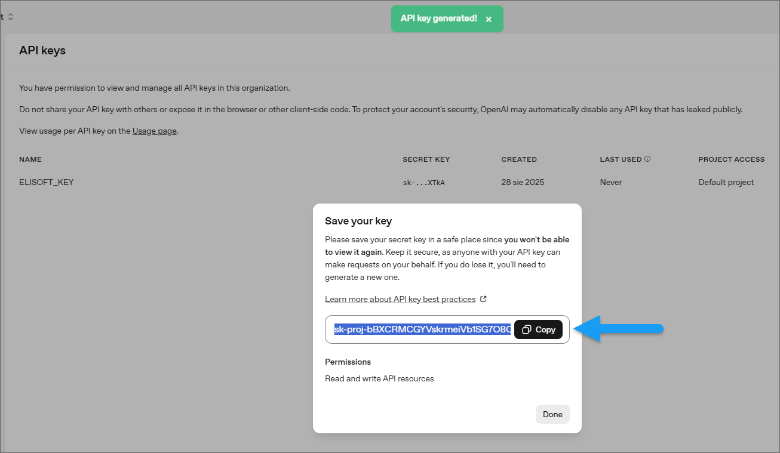
Task: Click the Save your key dialog title
Action: 358,221
